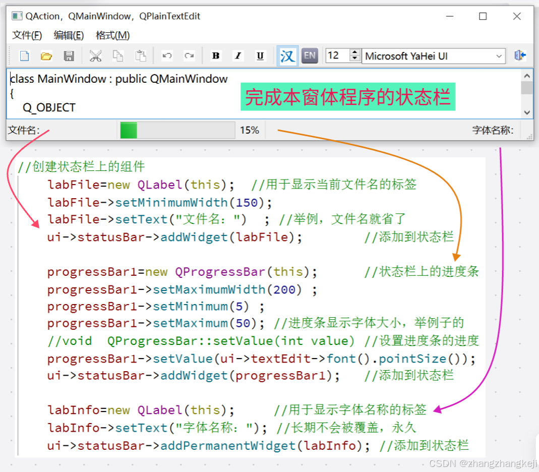539x472 pixels.
Task: Decrease font size with spinbox down arrow
Action: point(355,59)
